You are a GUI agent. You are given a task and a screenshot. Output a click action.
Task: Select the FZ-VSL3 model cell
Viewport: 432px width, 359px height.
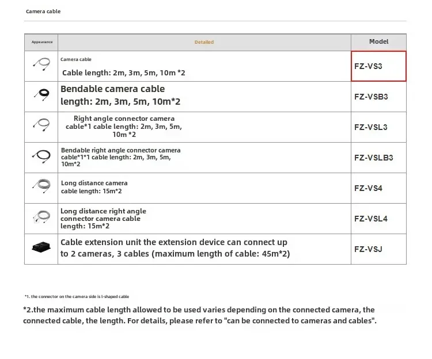(x=378, y=127)
